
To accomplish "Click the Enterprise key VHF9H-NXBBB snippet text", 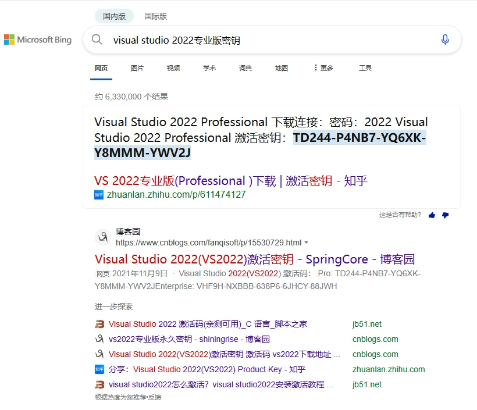I will pos(267,287).
